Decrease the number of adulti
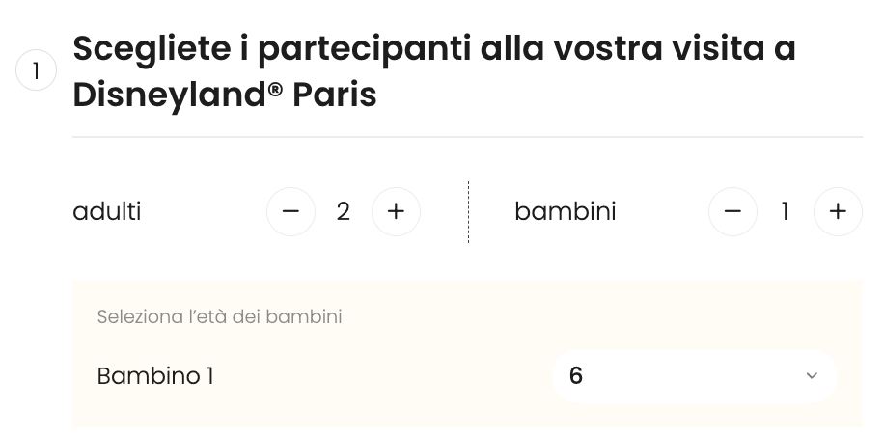The image size is (884, 436). [290, 211]
